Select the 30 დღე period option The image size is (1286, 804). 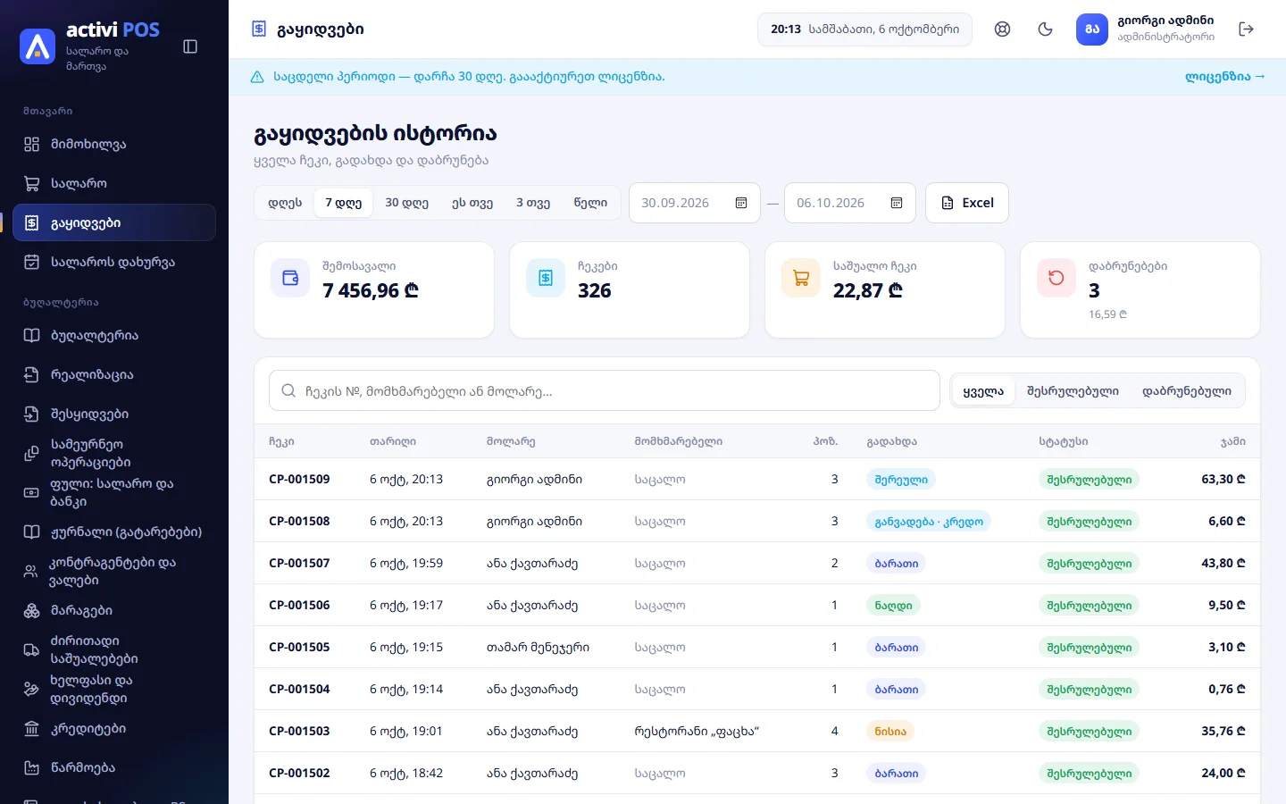tap(406, 203)
